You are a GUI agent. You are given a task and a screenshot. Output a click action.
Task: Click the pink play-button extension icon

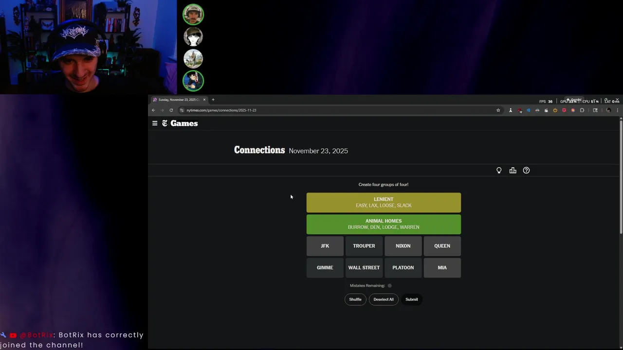point(564,110)
